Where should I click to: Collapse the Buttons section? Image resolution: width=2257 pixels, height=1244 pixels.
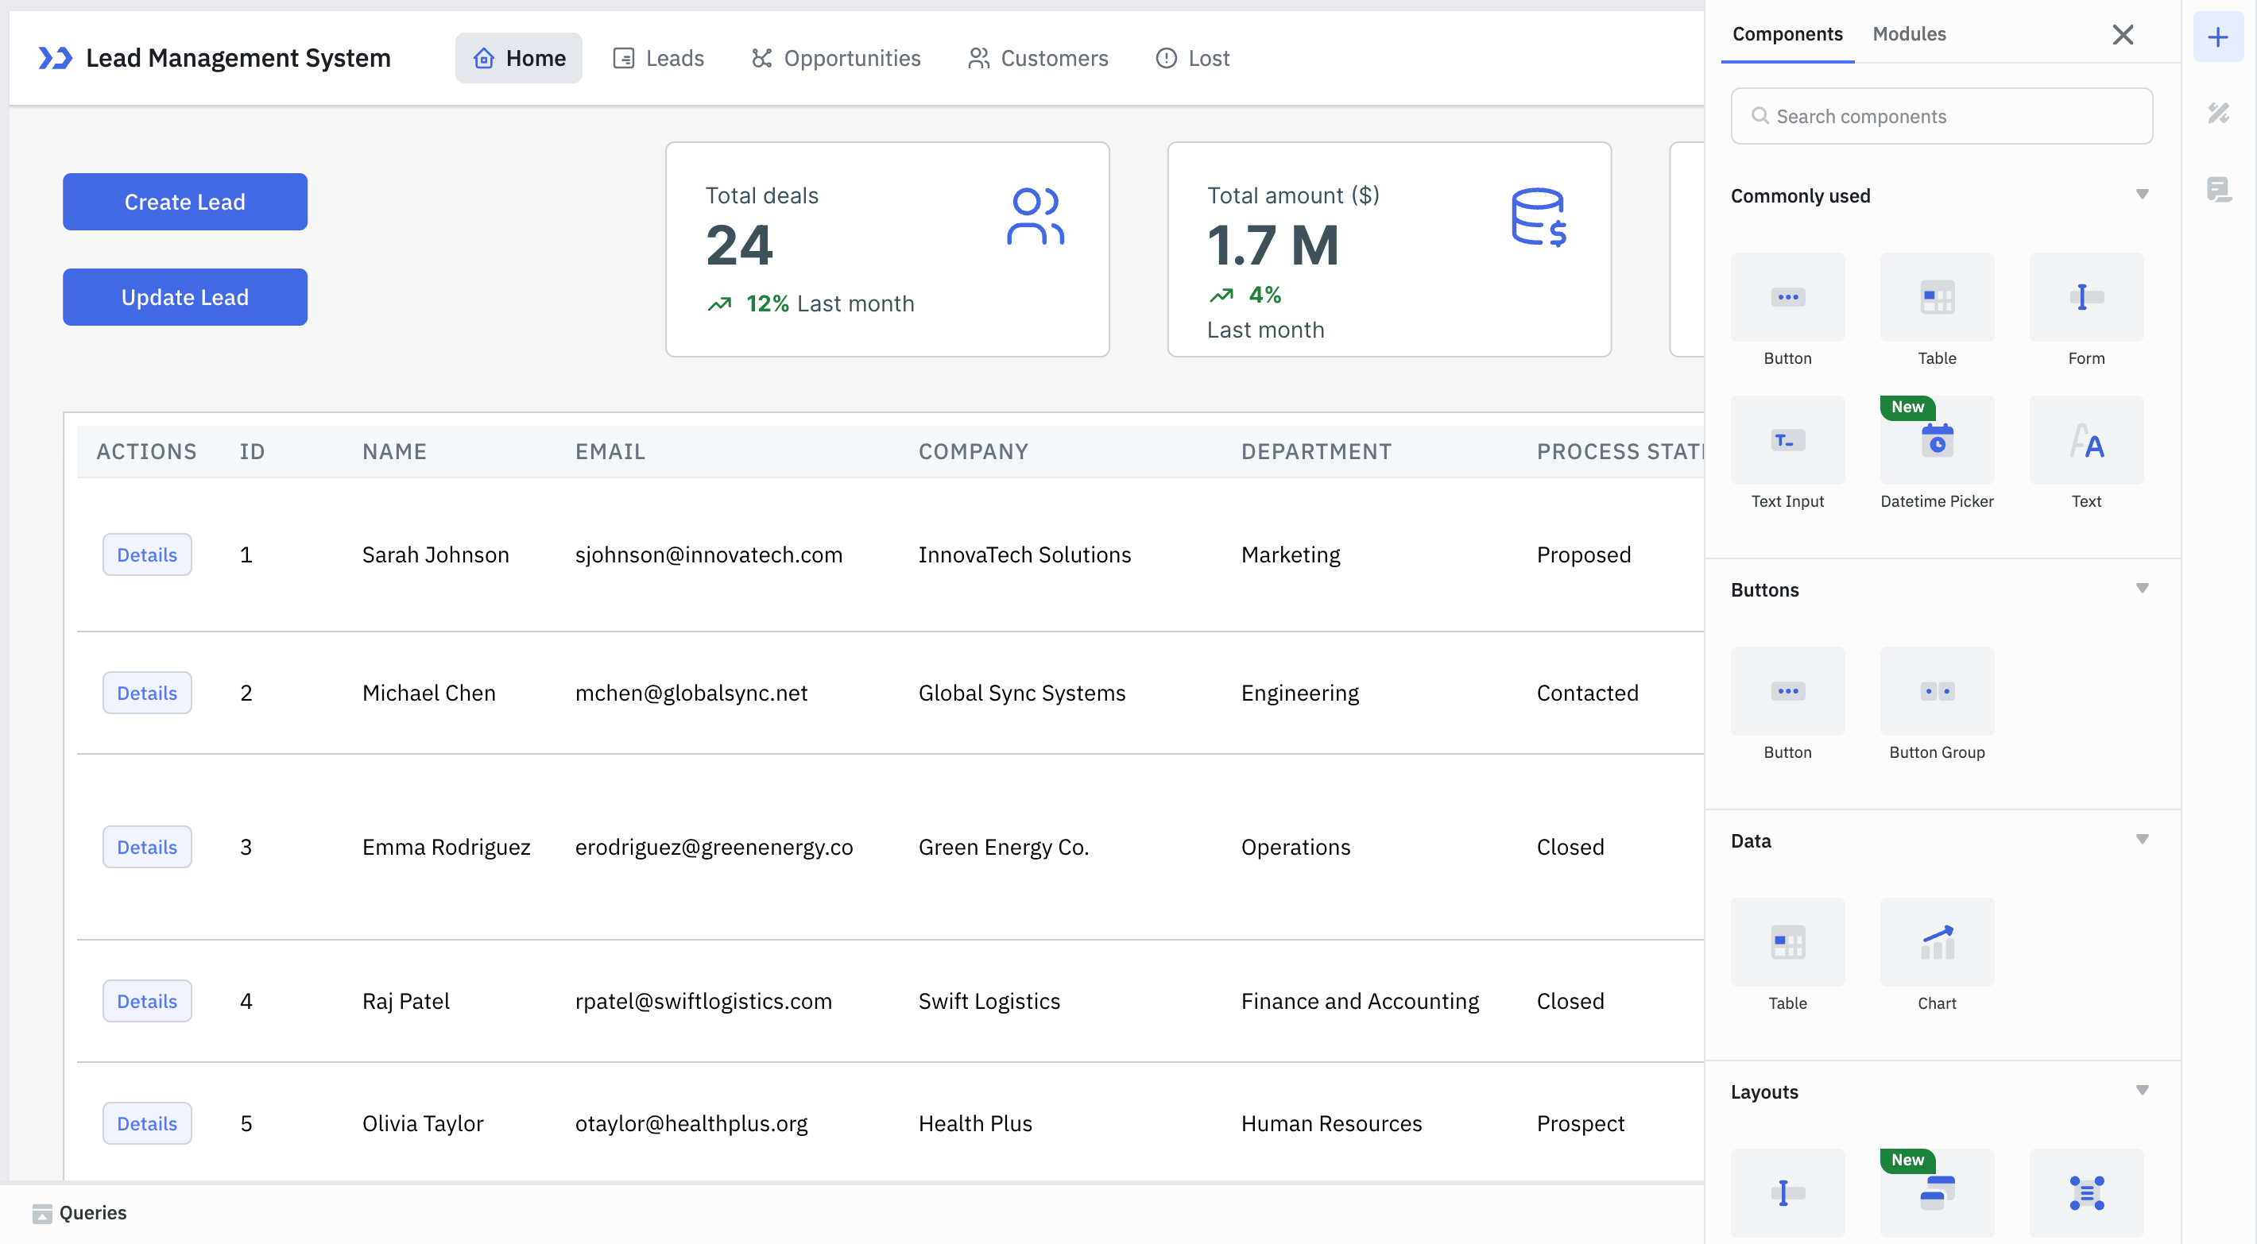pos(2143,588)
